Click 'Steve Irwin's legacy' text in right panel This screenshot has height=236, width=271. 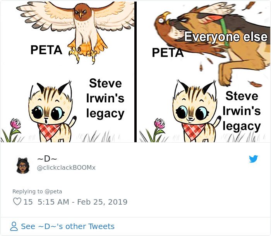point(242,111)
